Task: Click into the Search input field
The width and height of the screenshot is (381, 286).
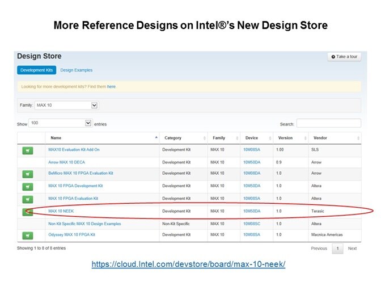Action: [328, 123]
